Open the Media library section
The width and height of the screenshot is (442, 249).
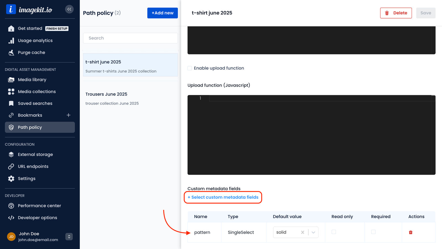click(x=32, y=80)
